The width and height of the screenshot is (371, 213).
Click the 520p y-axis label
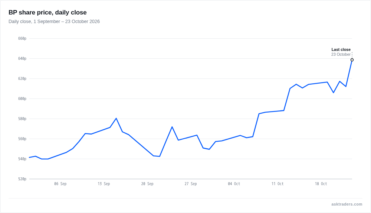point(22,179)
